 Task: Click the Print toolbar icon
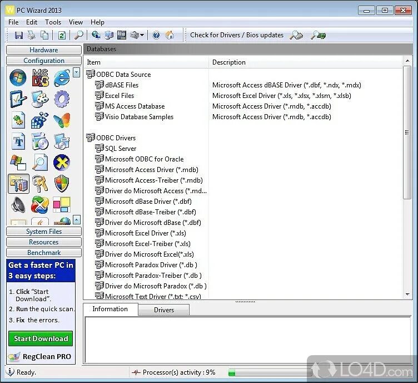(32, 35)
